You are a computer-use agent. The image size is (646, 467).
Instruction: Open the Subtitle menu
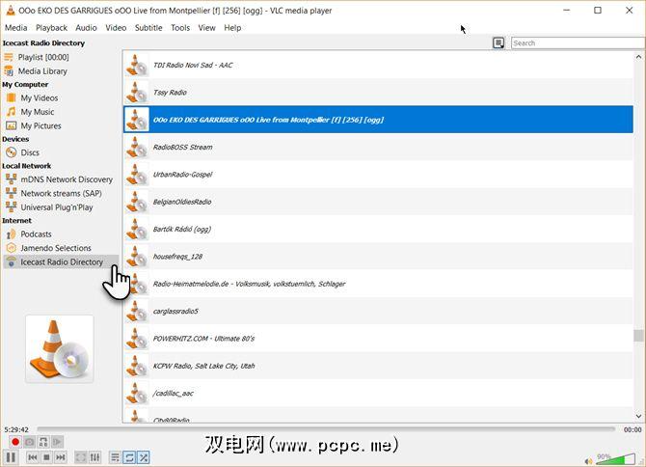pyautogui.click(x=148, y=28)
